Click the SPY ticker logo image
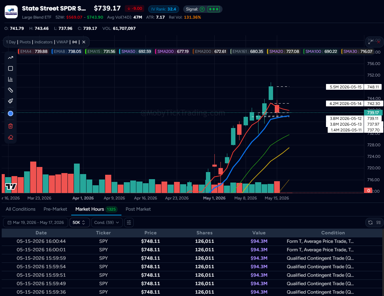The width and height of the screenshot is (384, 296). (11, 12)
